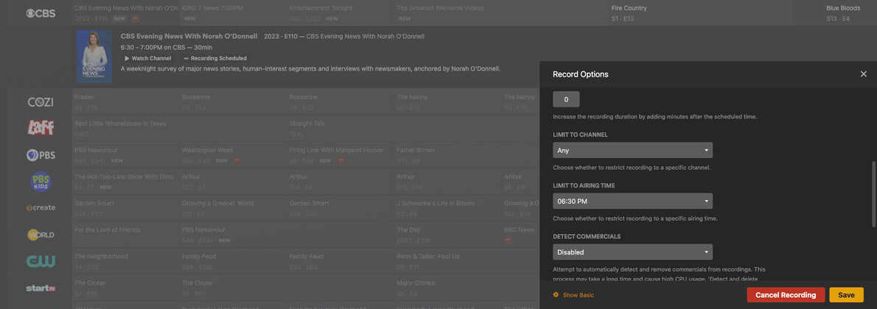Expand the Limit to Airing Time dropdown
877x309 pixels.
(632, 201)
